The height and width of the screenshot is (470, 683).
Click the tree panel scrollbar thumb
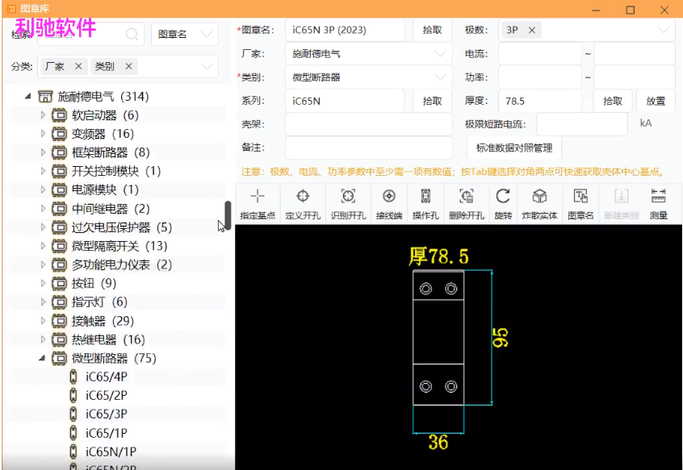(x=228, y=215)
